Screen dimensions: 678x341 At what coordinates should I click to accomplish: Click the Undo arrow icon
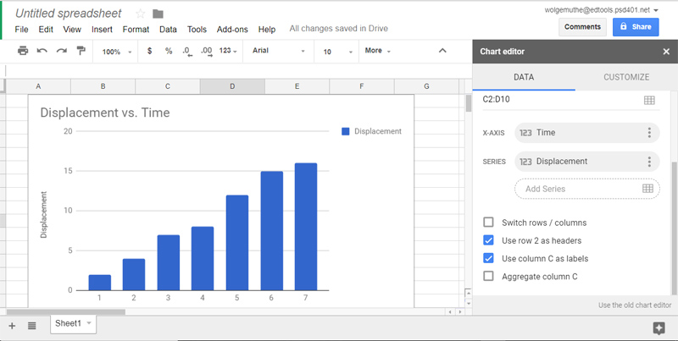coord(42,51)
